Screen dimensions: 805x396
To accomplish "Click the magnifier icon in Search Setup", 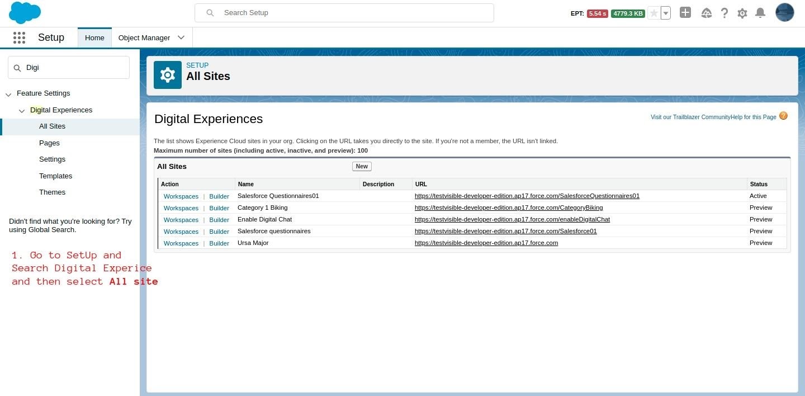I will [x=210, y=12].
